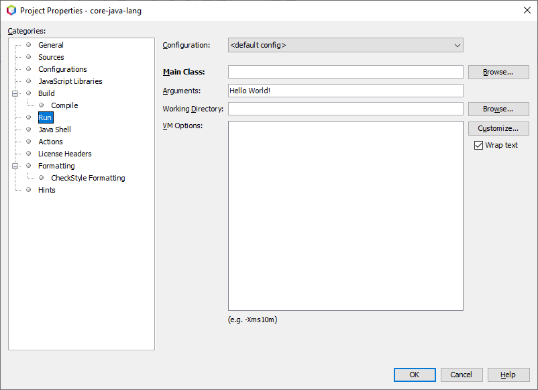Browse for the Main Class

(x=498, y=72)
